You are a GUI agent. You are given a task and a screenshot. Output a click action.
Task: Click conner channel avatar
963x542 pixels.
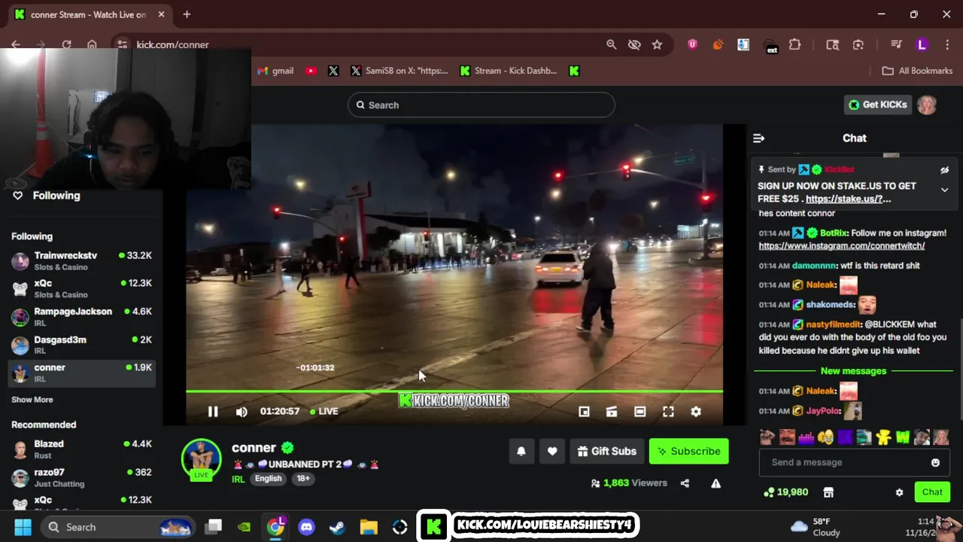click(201, 458)
